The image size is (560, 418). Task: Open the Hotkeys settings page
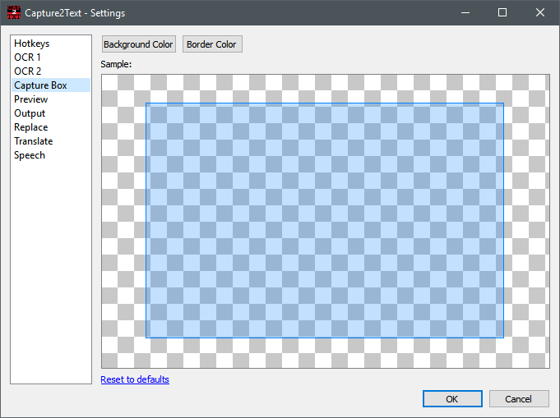coord(51,44)
